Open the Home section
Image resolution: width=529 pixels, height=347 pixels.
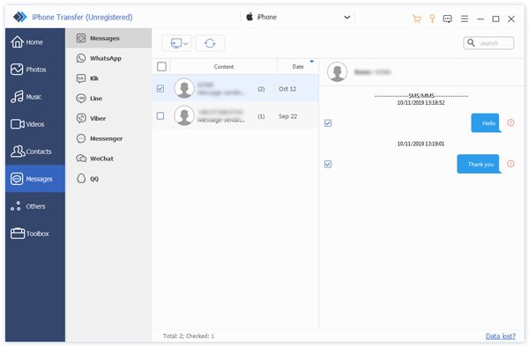35,42
